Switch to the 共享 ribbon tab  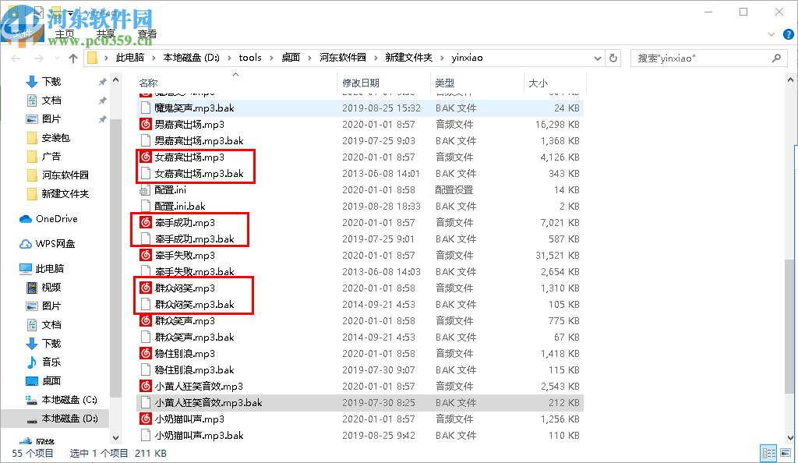(x=105, y=33)
